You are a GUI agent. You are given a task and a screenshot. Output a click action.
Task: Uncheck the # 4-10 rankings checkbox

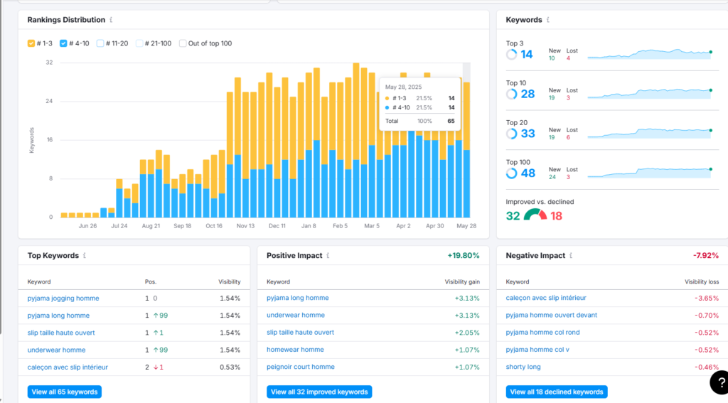63,43
